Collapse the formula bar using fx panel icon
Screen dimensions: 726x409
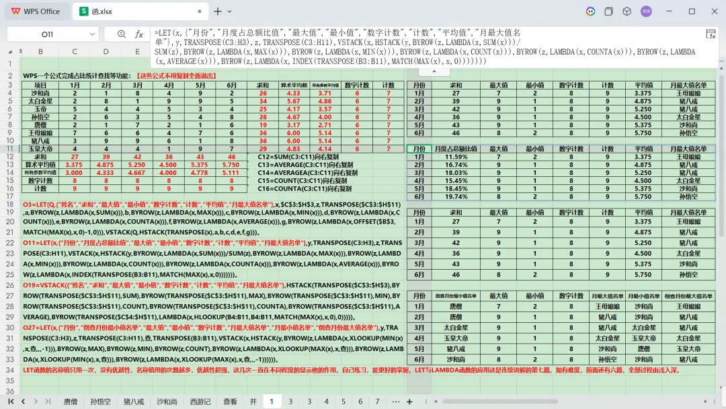coord(711,34)
